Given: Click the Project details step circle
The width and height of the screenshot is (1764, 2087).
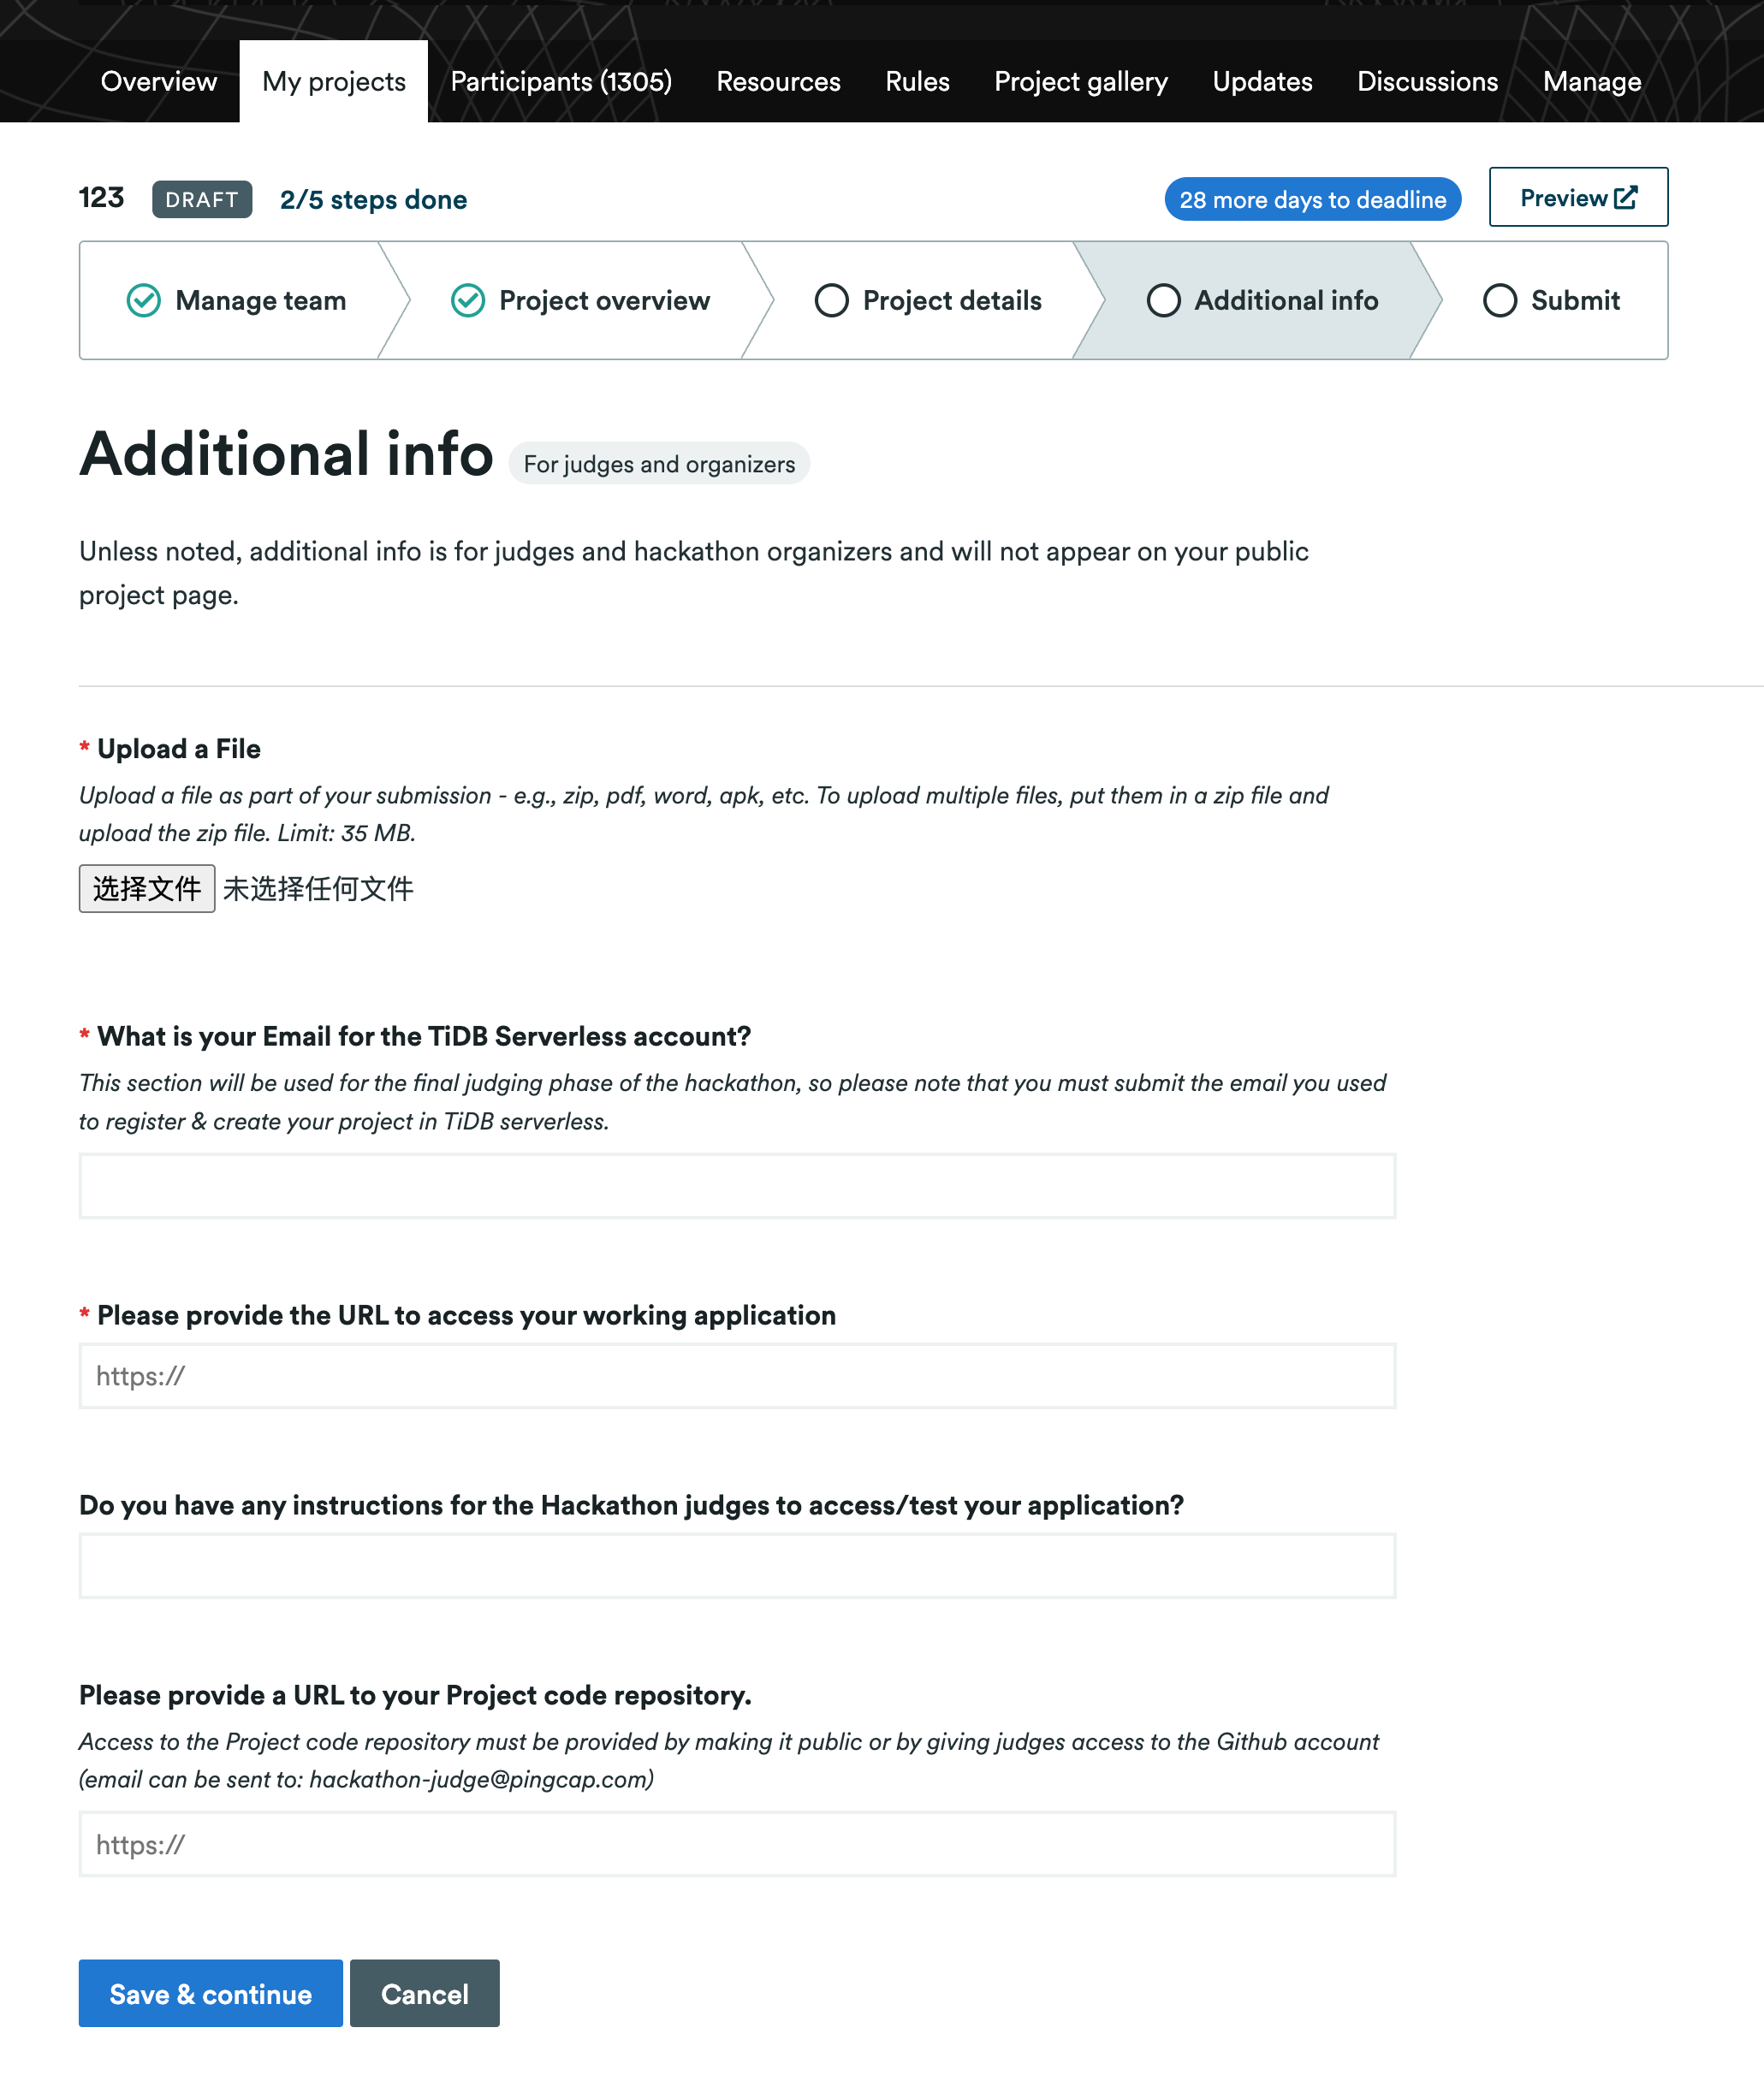Looking at the screenshot, I should tap(831, 299).
